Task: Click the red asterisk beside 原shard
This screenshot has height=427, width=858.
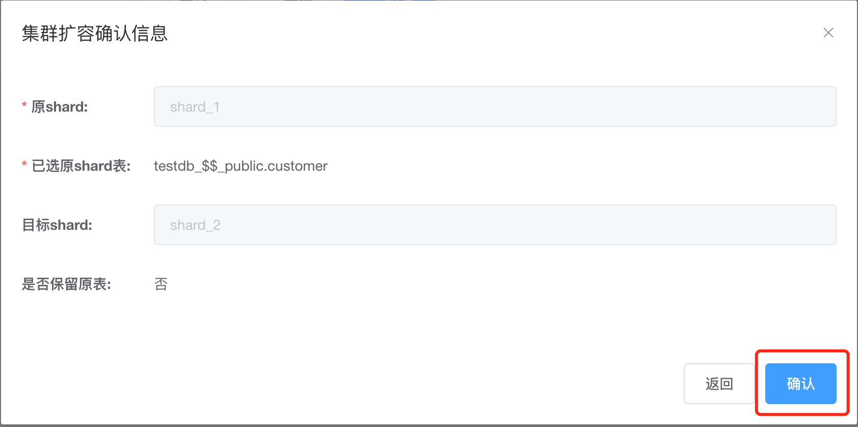Action: coord(24,105)
